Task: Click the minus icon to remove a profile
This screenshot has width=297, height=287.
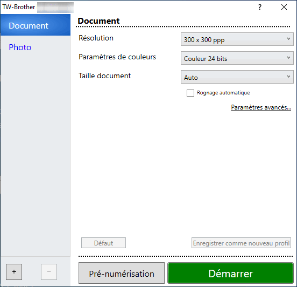Action: (49, 271)
